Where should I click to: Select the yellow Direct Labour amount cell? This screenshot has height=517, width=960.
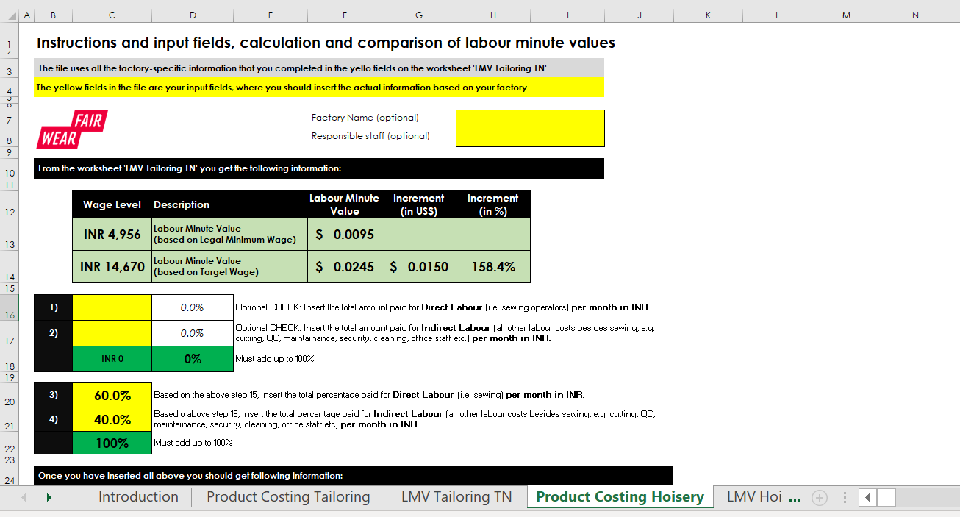[111, 307]
